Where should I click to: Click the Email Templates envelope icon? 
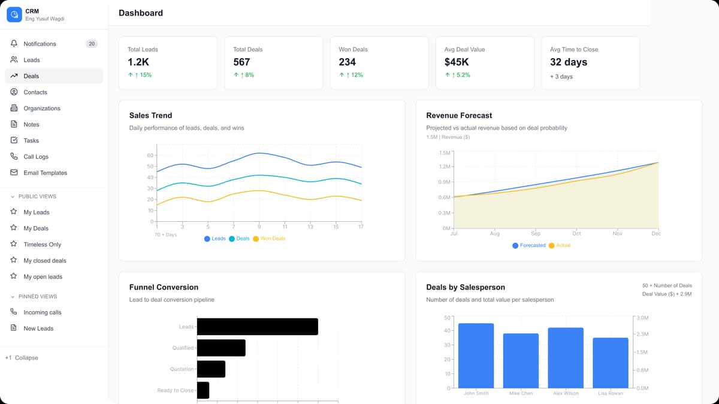14,173
